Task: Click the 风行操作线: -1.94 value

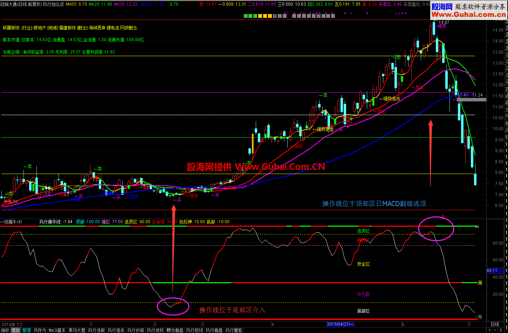Action: 56,222
